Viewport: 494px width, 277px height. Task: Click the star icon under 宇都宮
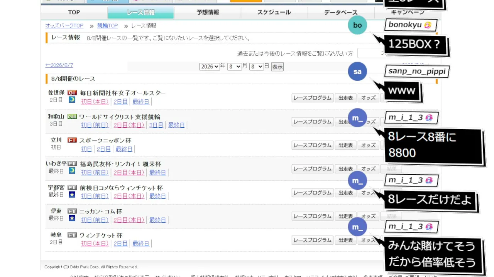pos(72,194)
